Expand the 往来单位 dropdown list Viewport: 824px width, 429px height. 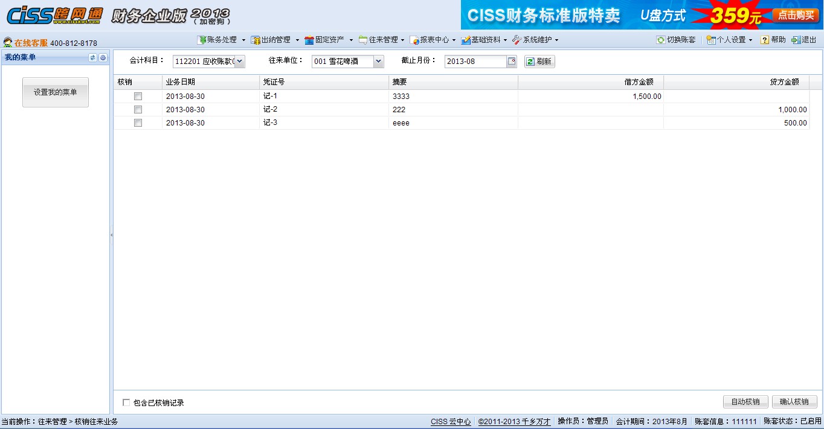(378, 61)
